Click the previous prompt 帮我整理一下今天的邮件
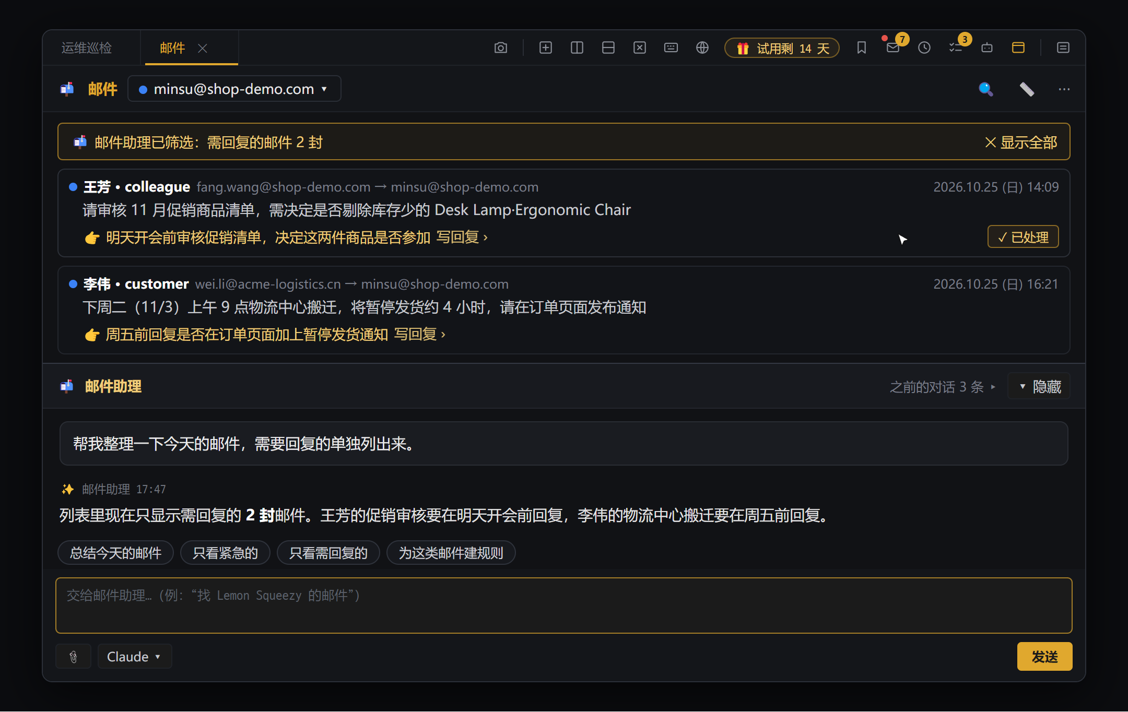 click(x=563, y=444)
